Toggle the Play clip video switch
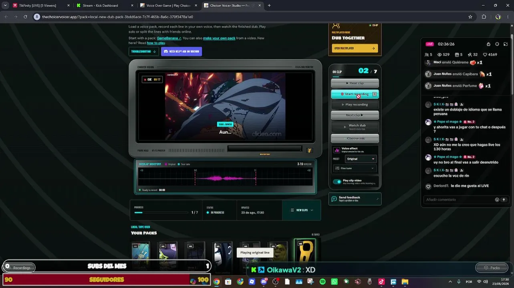Screen dimensions: 514x288 [x=337, y=182]
